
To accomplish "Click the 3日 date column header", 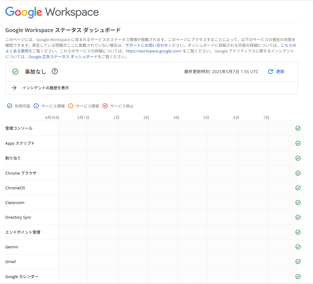I will click(x=146, y=117).
